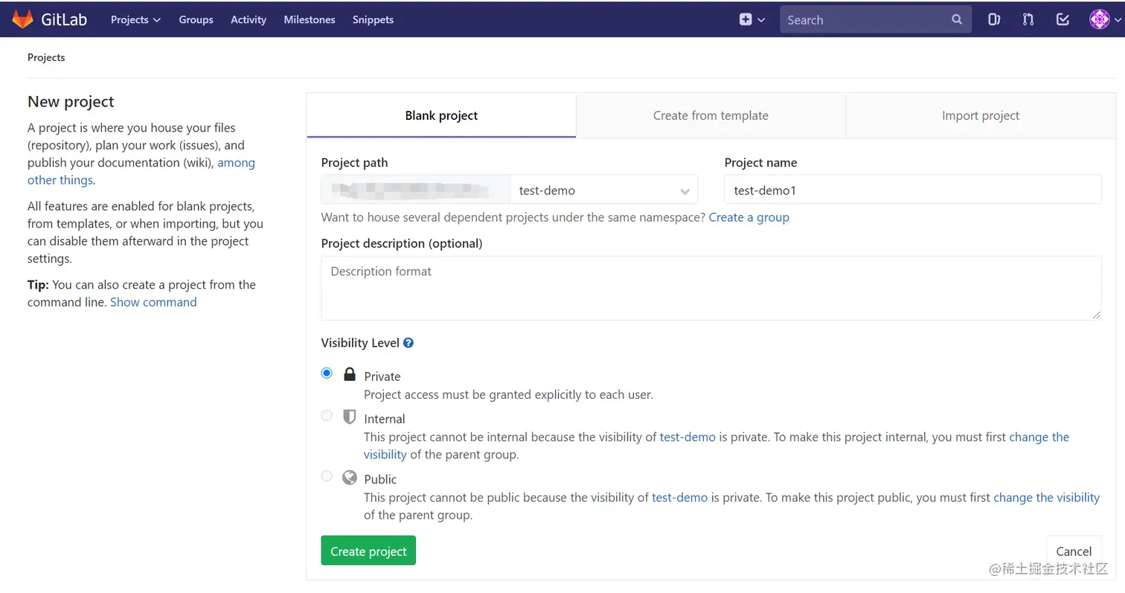The height and width of the screenshot is (593, 1125).
Task: Expand the chevron next to plus icon
Action: tap(761, 20)
